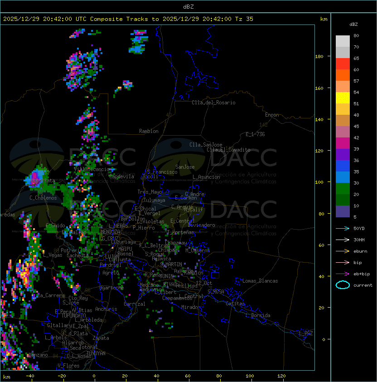Click the '50YD' legend label
The height and width of the screenshot is (382, 377).
359,228
